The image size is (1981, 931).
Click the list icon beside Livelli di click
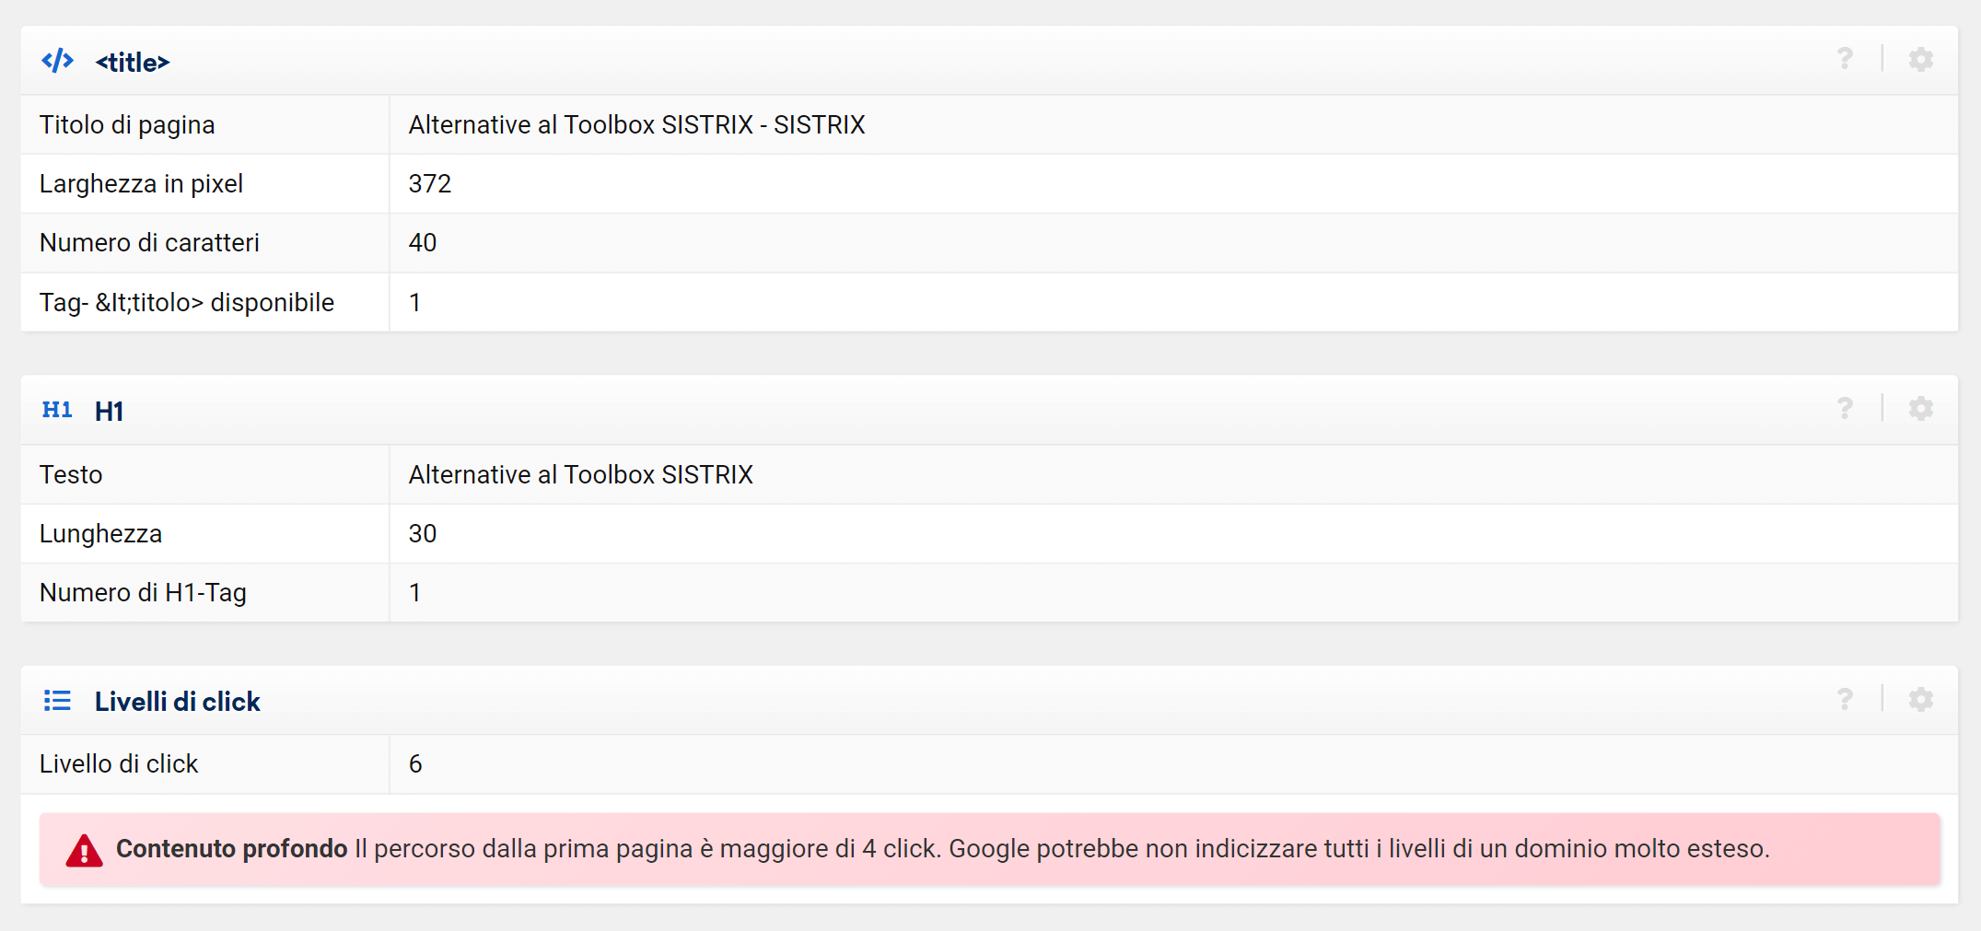pyautogui.click(x=57, y=701)
